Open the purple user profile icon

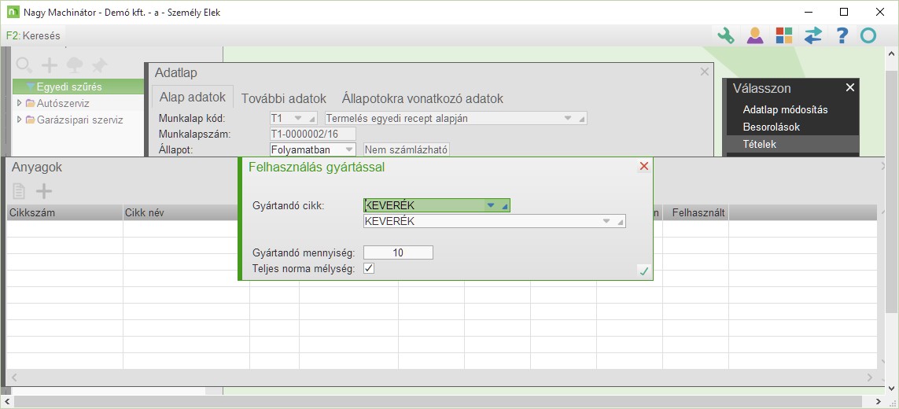(755, 35)
